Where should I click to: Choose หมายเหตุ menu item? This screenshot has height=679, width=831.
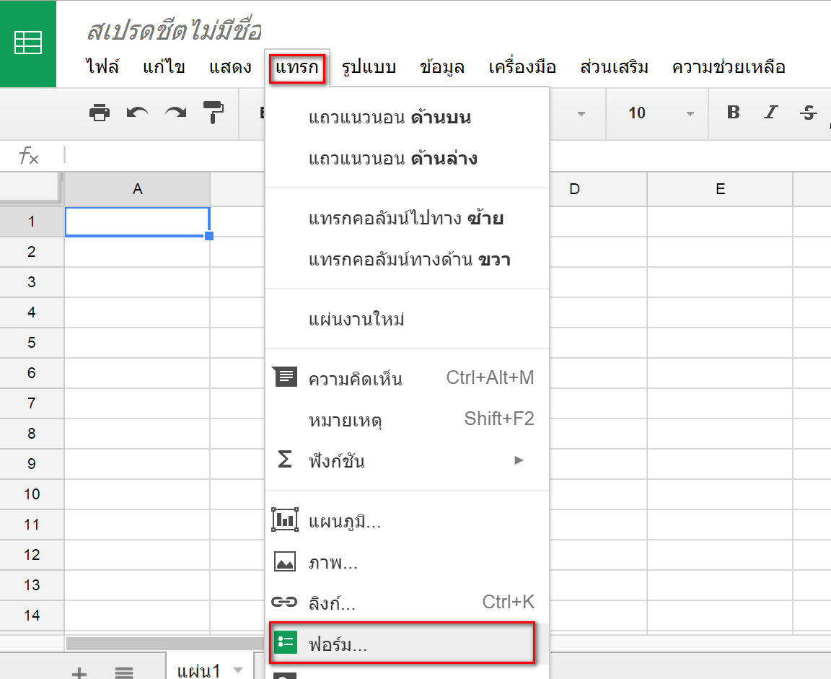click(x=407, y=420)
